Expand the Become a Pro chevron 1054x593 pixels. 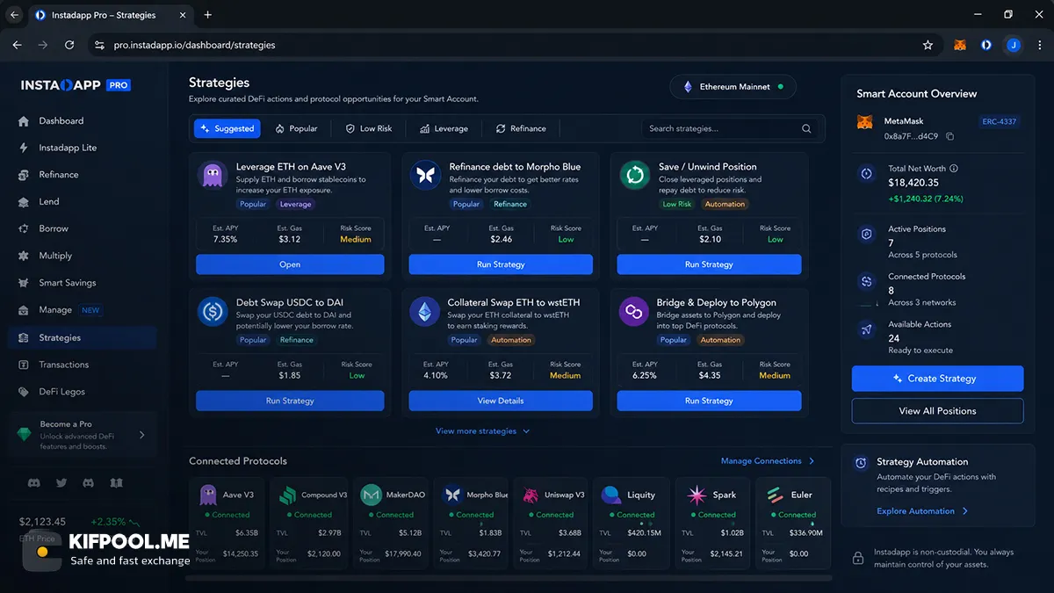click(142, 435)
